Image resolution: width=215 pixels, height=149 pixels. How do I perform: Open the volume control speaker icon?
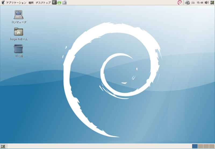tap(207, 2)
